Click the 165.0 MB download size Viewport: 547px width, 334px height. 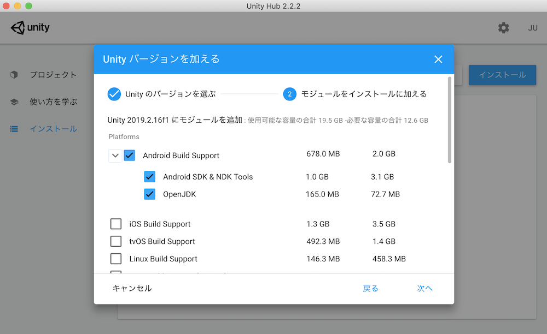click(322, 194)
